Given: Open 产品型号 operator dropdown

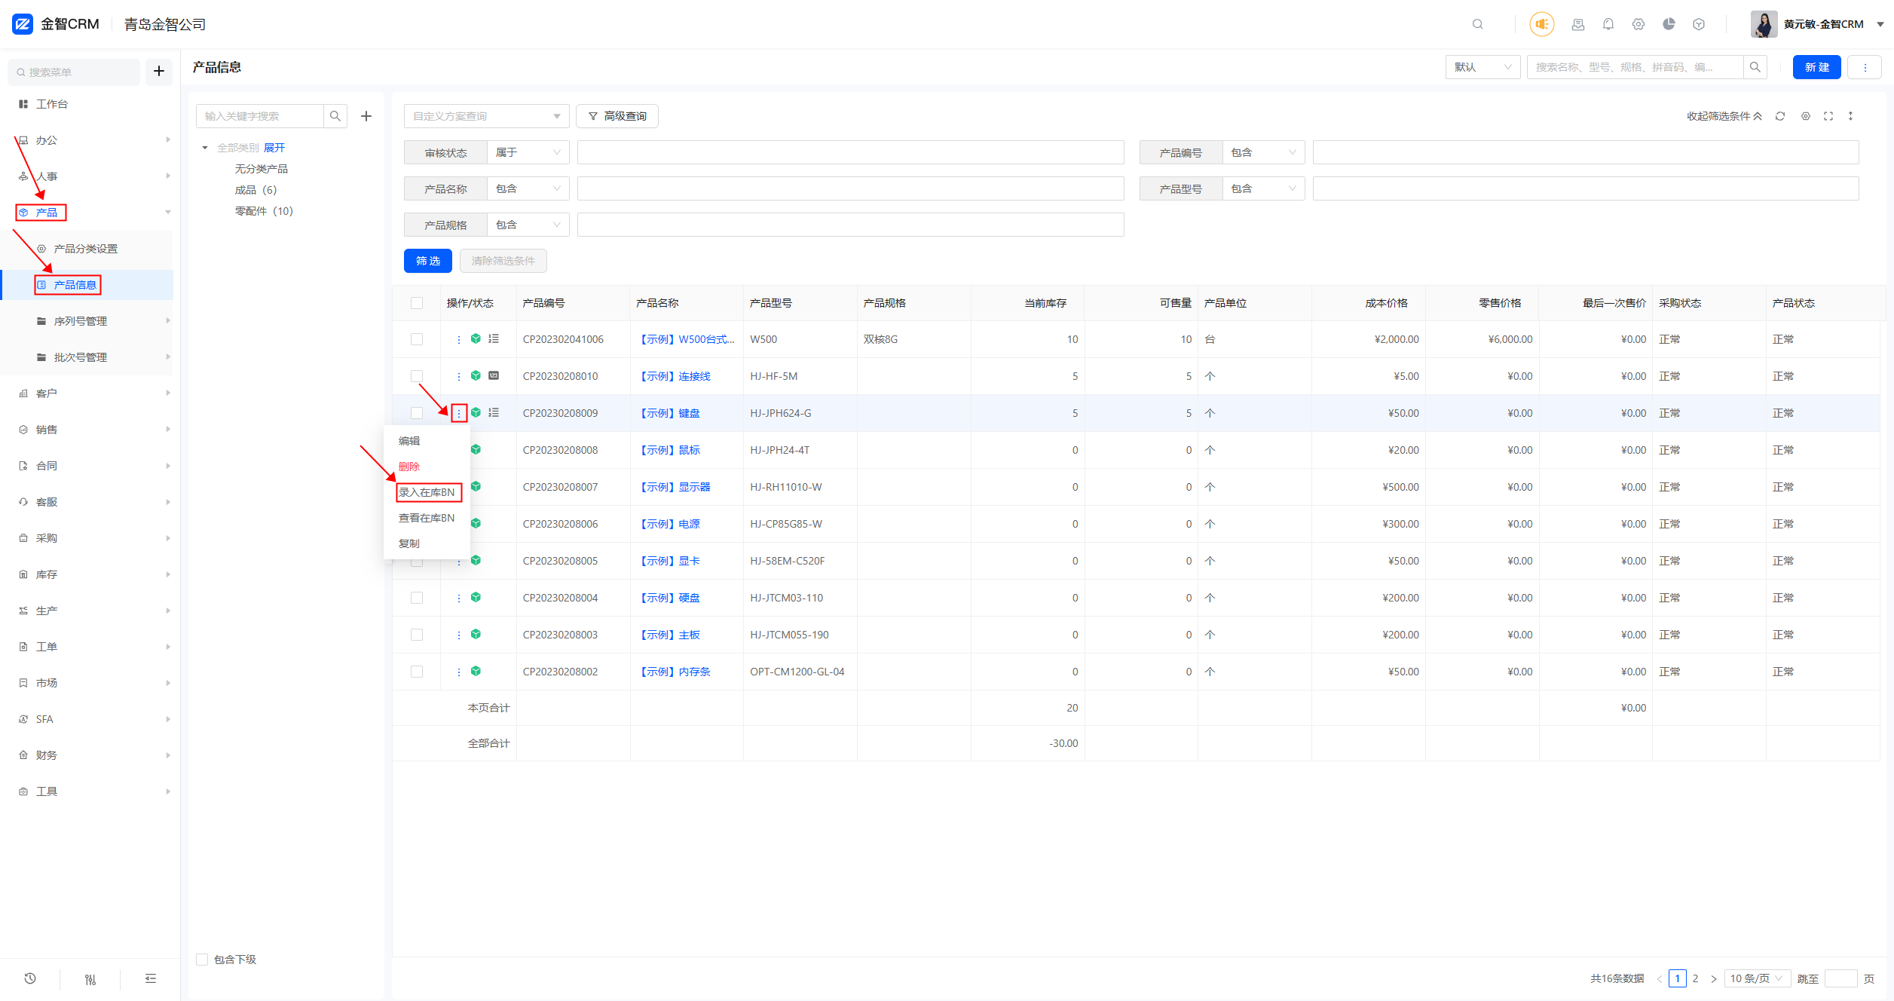Looking at the screenshot, I should 1263,188.
